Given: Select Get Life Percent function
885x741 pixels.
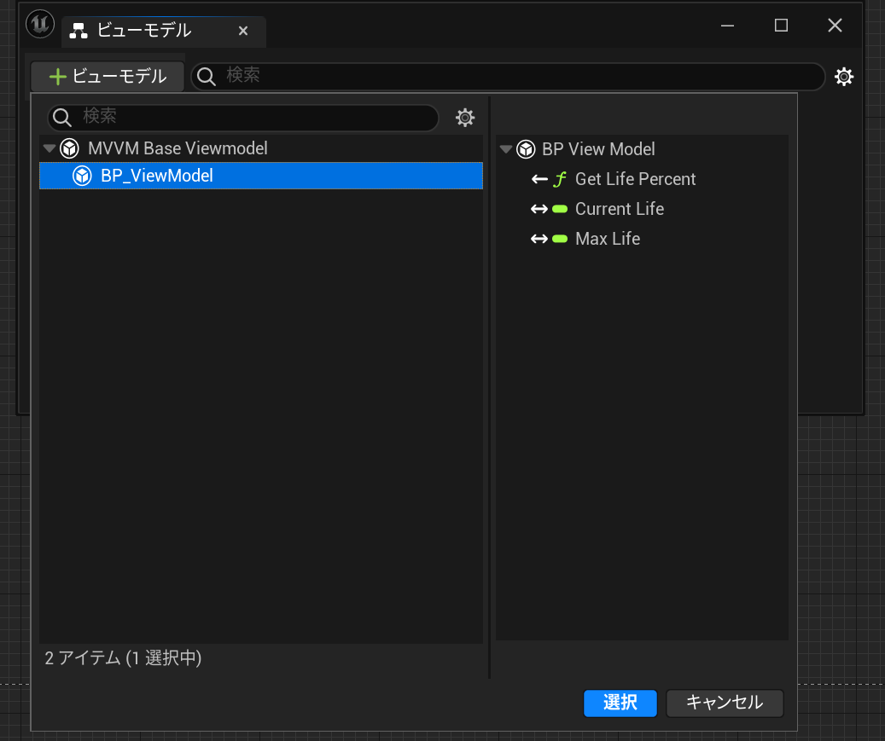Looking at the screenshot, I should (x=642, y=179).
